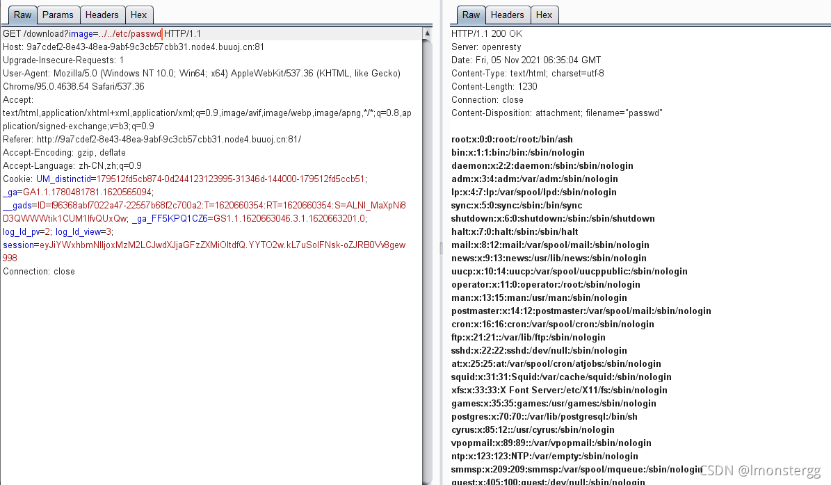This screenshot has height=485, width=831.
Task: Click the HTTP/1.1 200 OK status line
Action: (x=487, y=34)
